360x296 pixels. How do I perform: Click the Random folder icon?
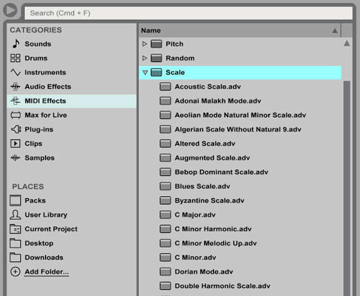click(x=156, y=58)
